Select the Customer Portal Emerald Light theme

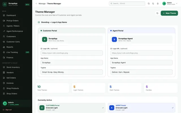pos(72,108)
